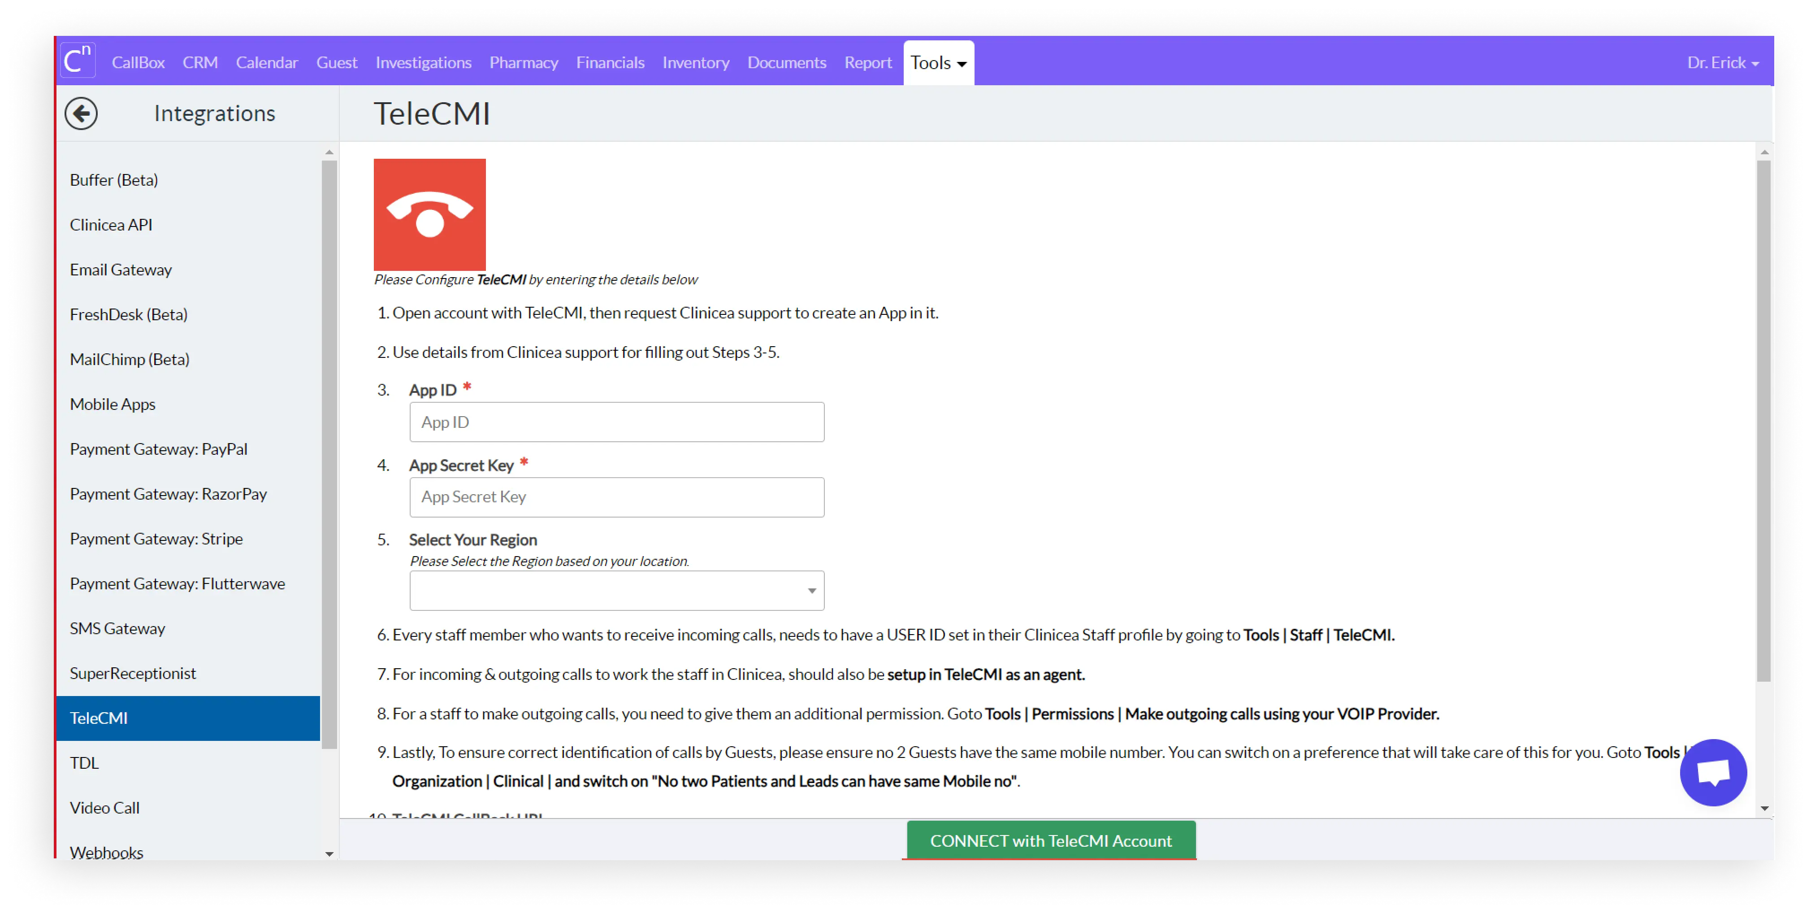Viewport: 1811px width, 914px height.
Task: Select SMS Gateway integration
Action: [188, 629]
